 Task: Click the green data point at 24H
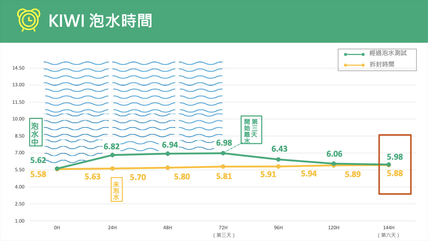point(112,155)
